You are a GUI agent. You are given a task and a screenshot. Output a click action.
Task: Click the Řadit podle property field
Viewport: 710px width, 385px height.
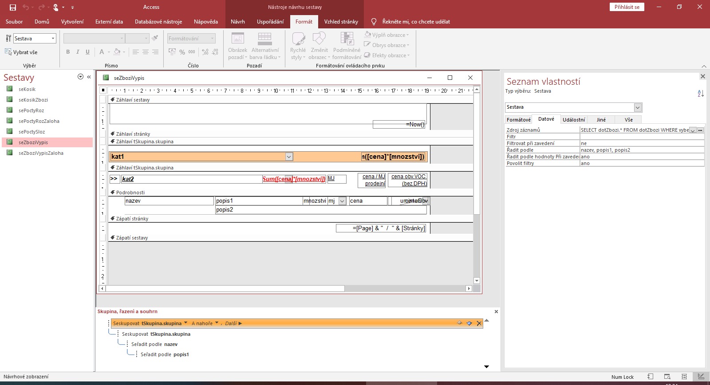click(642, 150)
